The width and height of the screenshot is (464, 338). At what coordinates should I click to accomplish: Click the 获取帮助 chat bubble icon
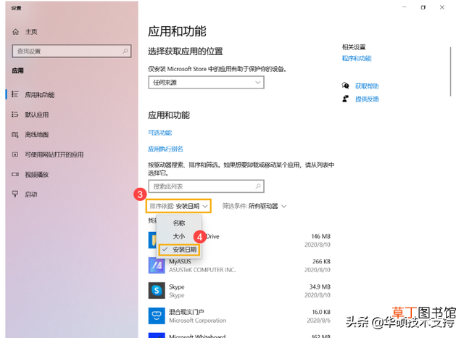(345, 86)
